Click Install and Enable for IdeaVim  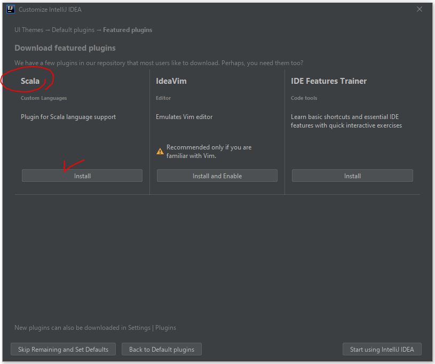pyautogui.click(x=217, y=176)
